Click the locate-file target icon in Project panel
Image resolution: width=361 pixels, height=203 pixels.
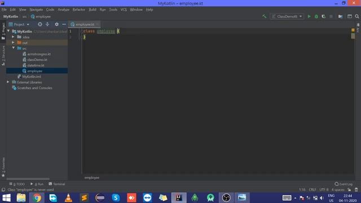coord(40,24)
